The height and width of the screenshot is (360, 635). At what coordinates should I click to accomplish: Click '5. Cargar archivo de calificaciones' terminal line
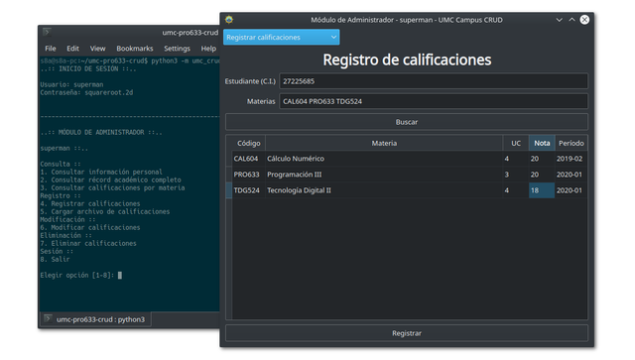tap(105, 212)
